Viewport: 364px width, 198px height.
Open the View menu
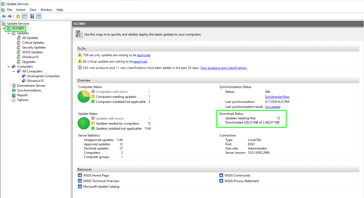(x=33, y=10)
